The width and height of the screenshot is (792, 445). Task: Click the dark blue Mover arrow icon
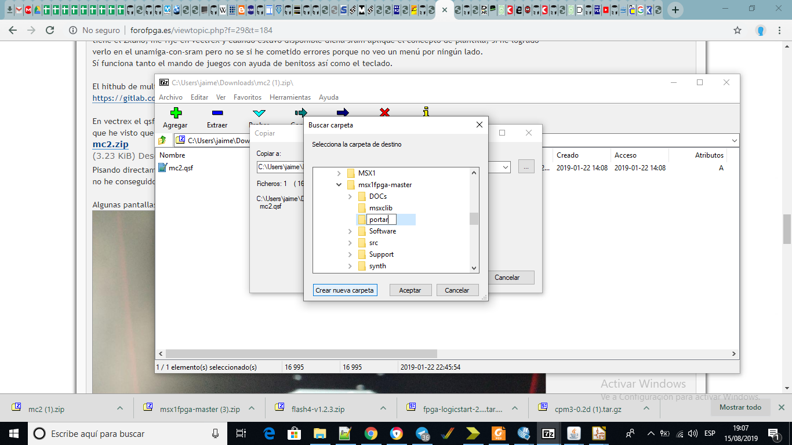pos(343,112)
